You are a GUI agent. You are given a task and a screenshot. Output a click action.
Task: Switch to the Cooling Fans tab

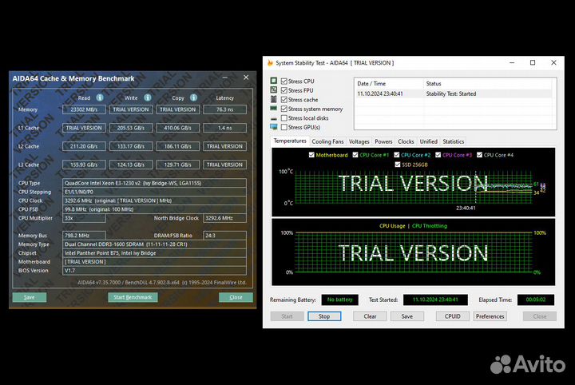pyautogui.click(x=327, y=141)
